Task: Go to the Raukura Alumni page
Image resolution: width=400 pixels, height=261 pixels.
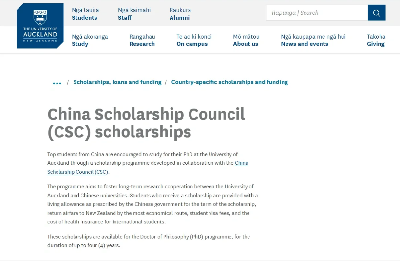Action: 180,14
